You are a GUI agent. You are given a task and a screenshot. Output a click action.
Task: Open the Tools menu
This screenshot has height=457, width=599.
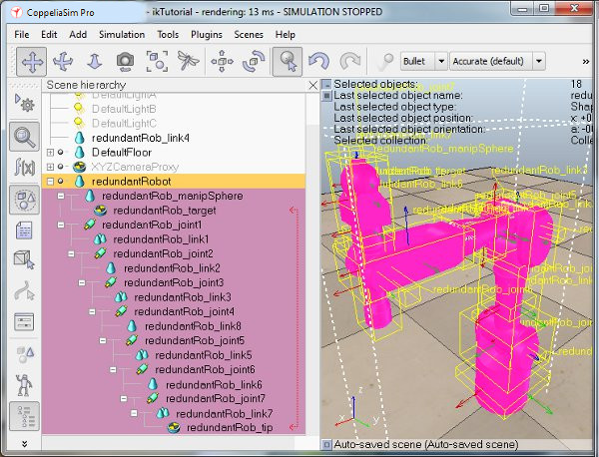click(168, 34)
